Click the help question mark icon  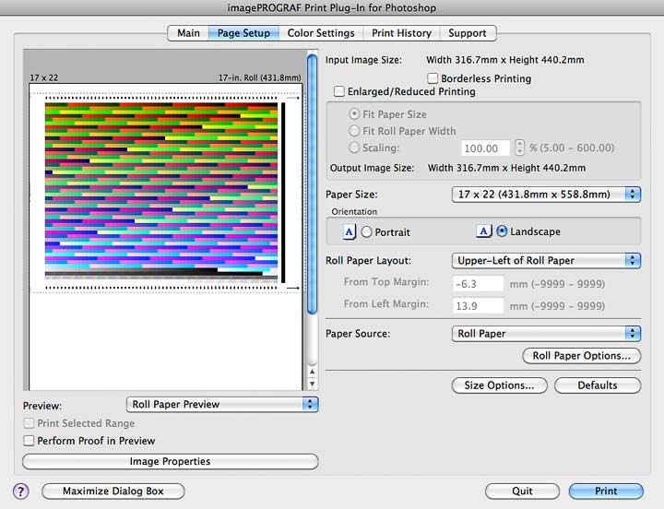coord(20,491)
